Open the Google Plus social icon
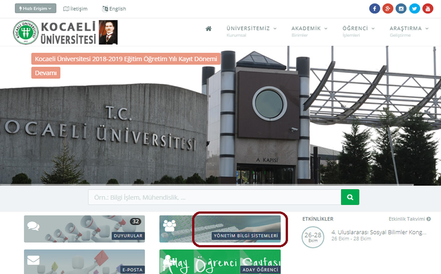The height and width of the screenshot is (274, 441). pos(388,8)
